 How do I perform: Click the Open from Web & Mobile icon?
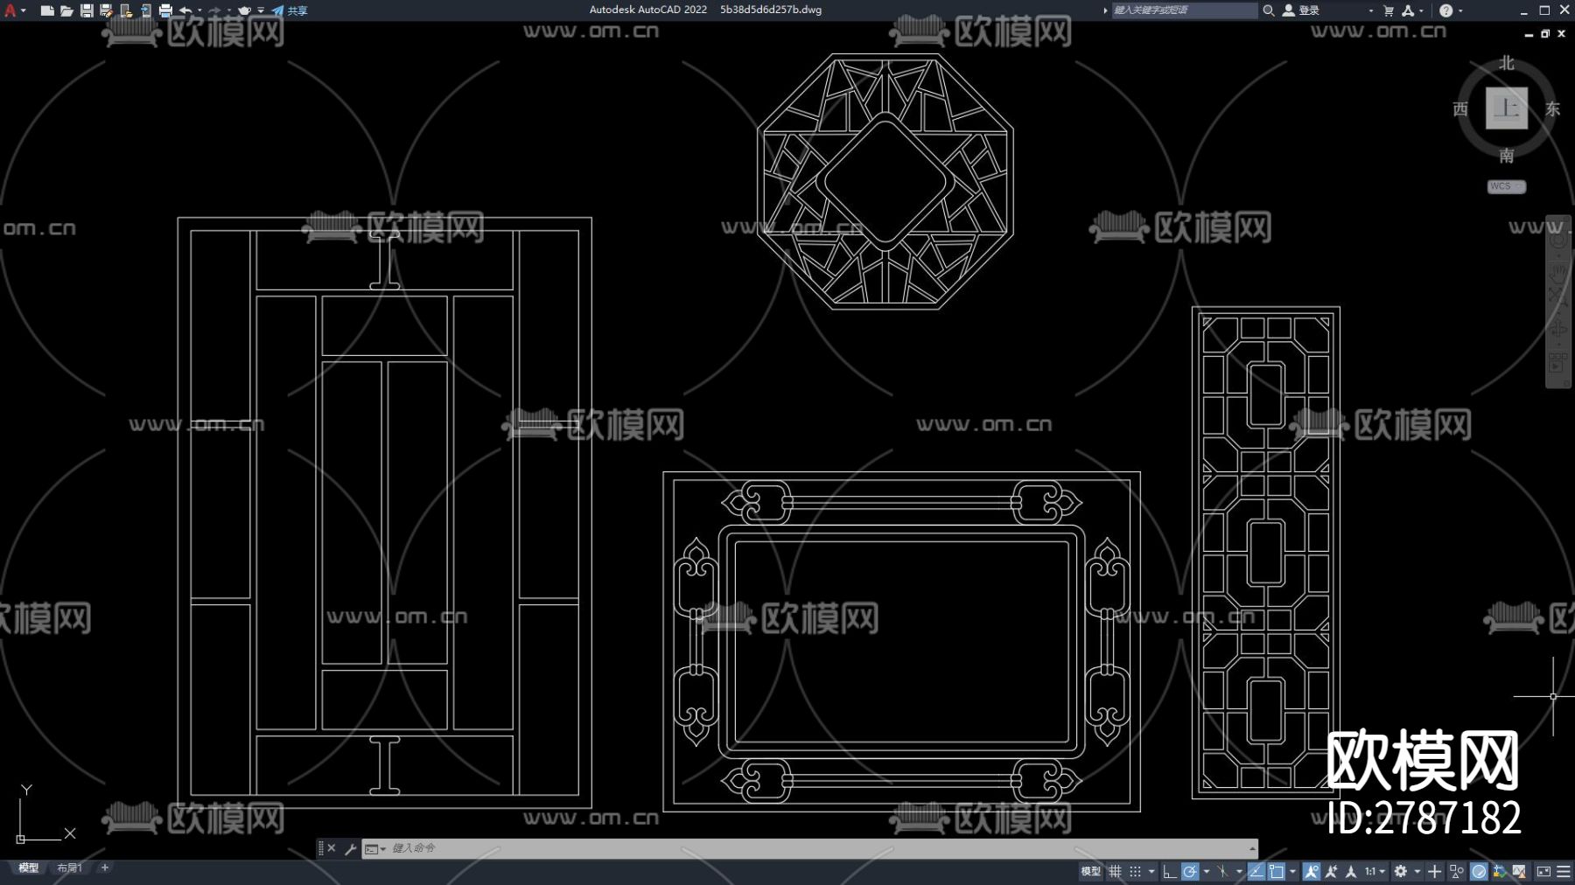pyautogui.click(x=126, y=10)
